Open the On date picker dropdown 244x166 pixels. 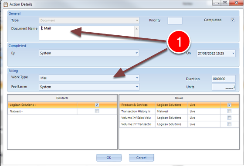point(233,53)
